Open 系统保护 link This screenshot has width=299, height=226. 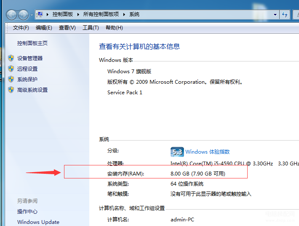[x=27, y=79]
